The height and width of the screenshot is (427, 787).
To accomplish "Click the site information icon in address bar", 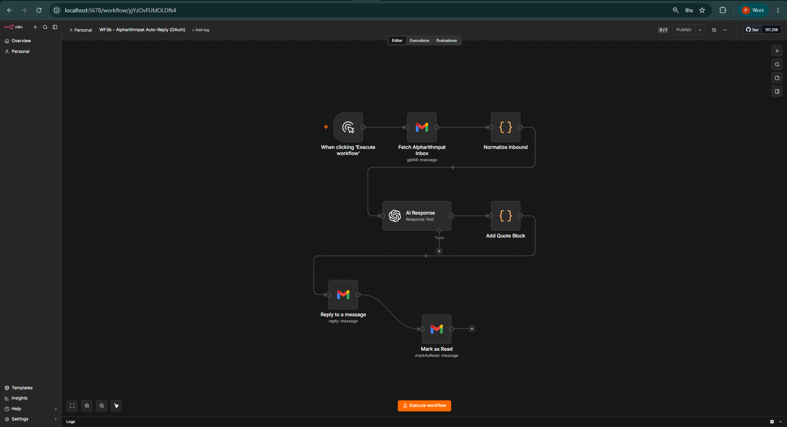I will point(57,10).
